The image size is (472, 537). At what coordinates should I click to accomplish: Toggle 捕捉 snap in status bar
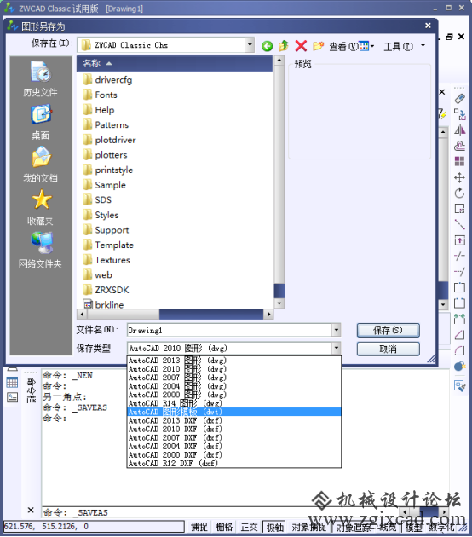[x=199, y=527]
